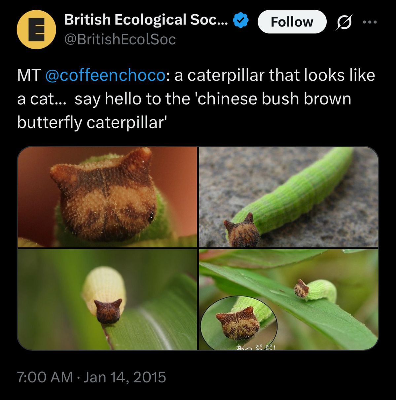Open the photo of caterpillar on rock
This screenshot has width=396, height=400.
coord(289,197)
